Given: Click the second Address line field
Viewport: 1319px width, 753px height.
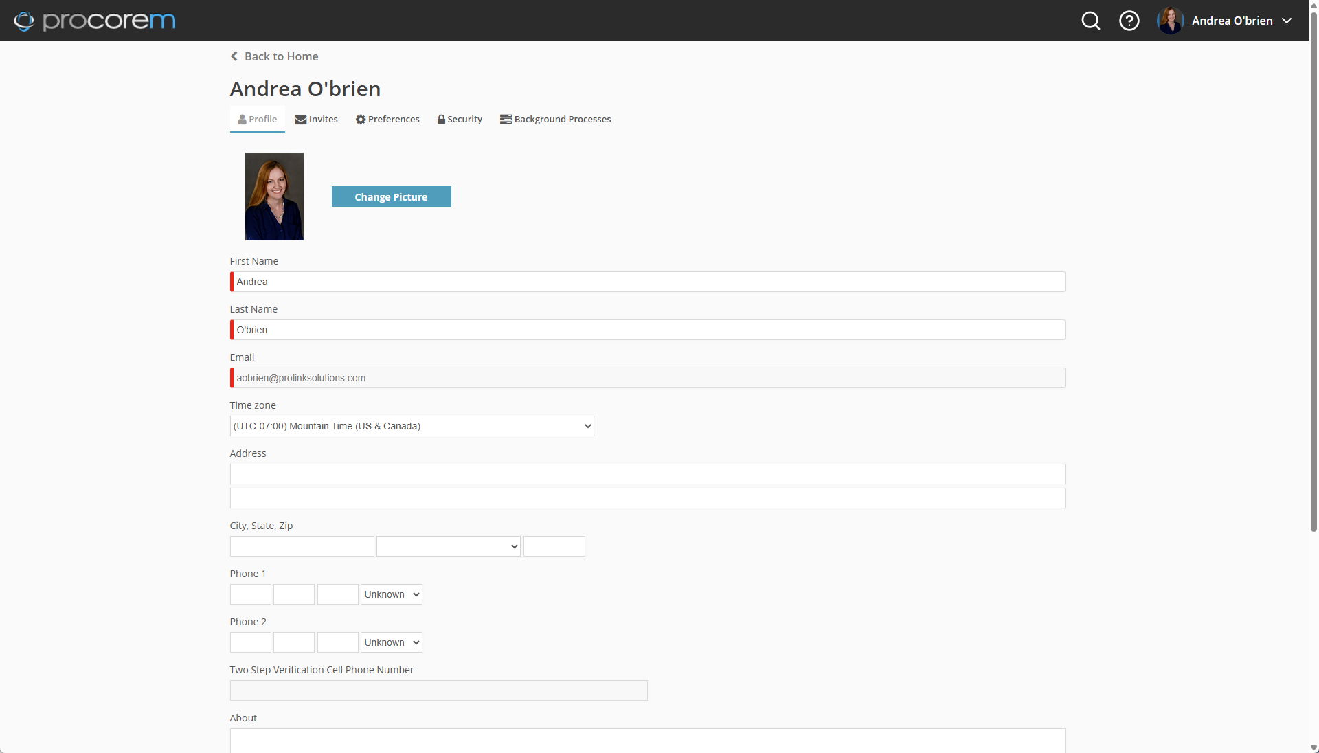Looking at the screenshot, I should coord(648,498).
